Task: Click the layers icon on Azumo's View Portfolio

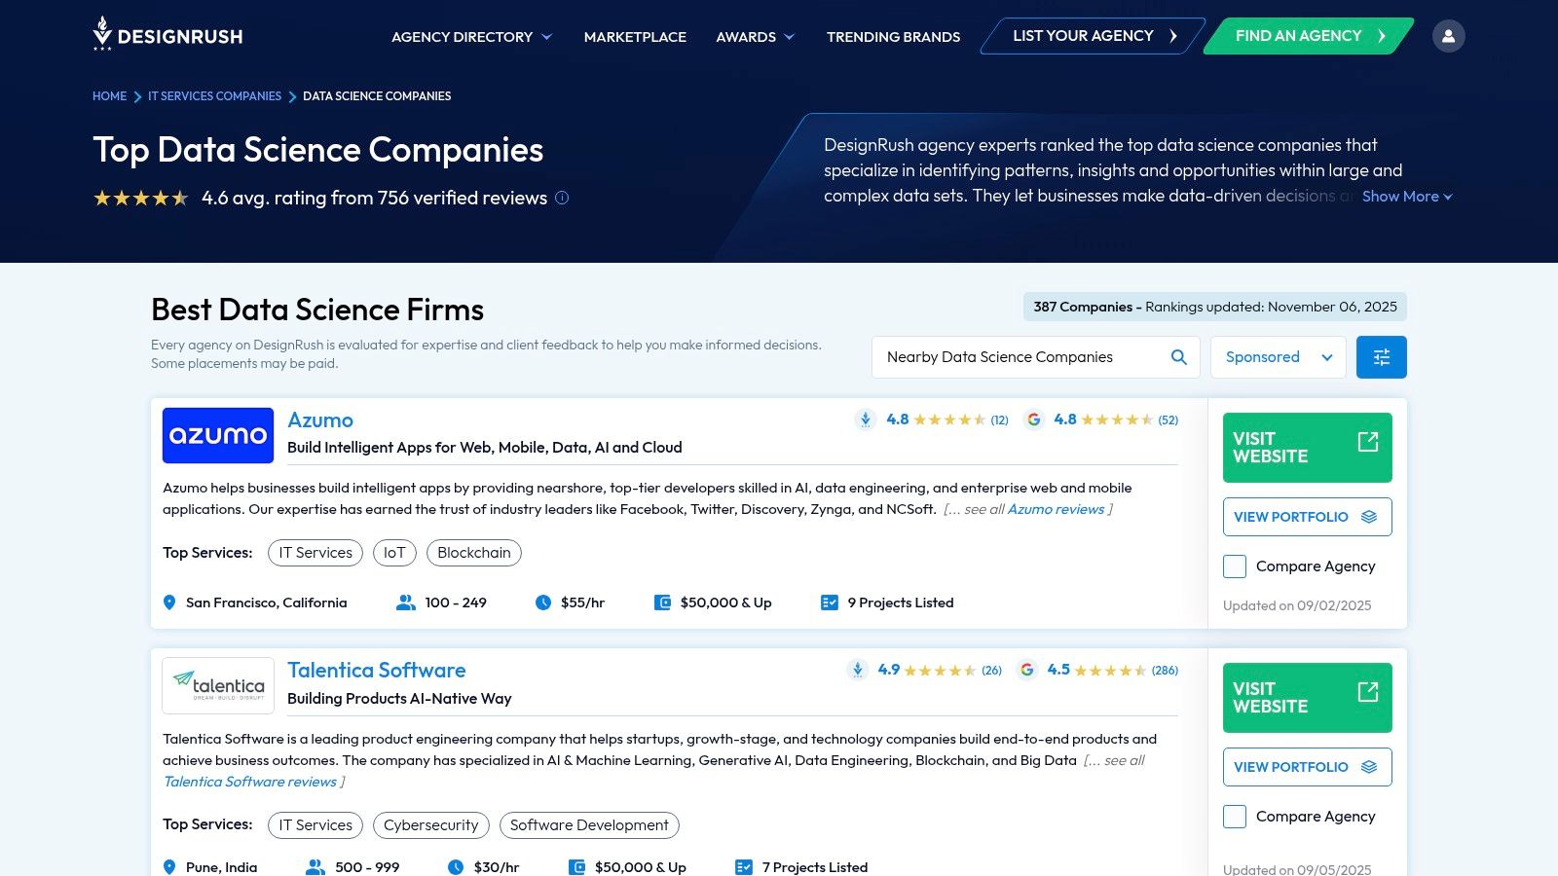Action: (1369, 517)
